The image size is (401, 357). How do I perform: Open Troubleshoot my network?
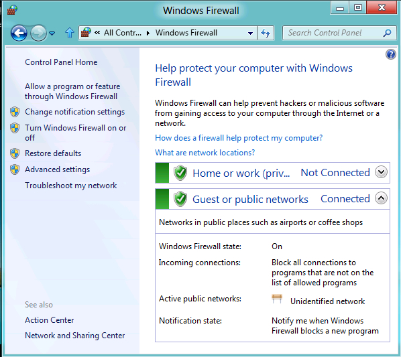point(71,186)
